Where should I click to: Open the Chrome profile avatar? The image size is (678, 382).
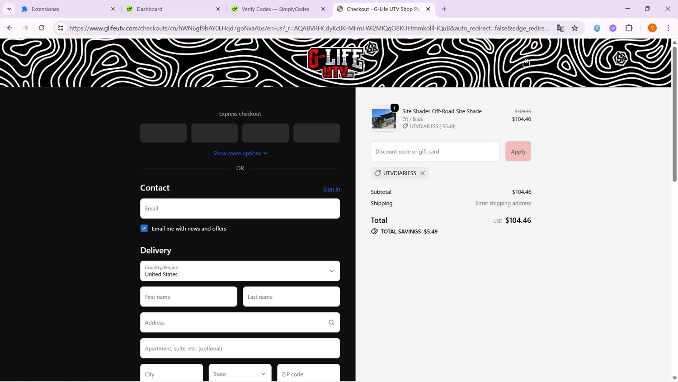coord(652,28)
